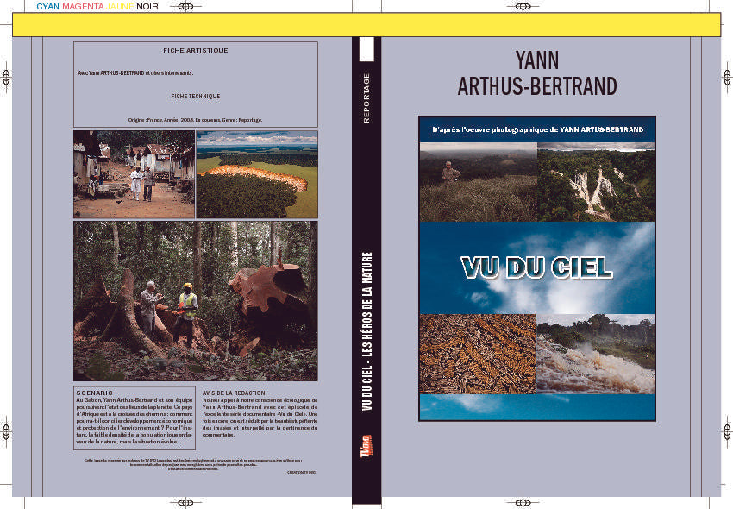Click the TV DVD logo on spine
The height and width of the screenshot is (509, 733).
coord(366,446)
